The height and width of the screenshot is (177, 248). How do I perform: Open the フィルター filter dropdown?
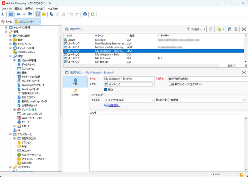(x=196, y=29)
